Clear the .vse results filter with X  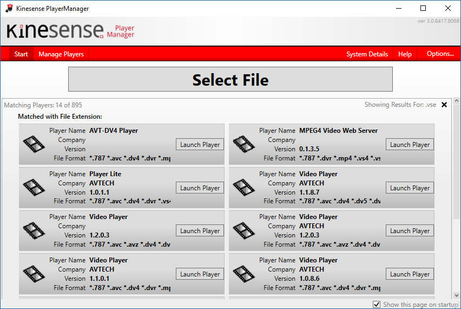[444, 105]
